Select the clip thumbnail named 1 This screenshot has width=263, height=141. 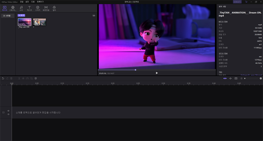click(x=39, y=22)
